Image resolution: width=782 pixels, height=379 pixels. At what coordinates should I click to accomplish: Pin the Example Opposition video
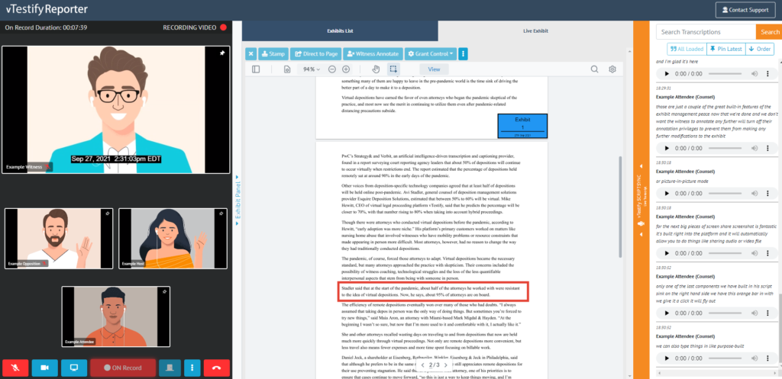pos(107,214)
